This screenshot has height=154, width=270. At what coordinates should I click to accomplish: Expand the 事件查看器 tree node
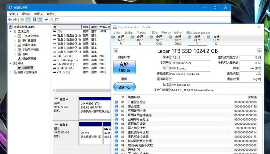[15, 40]
